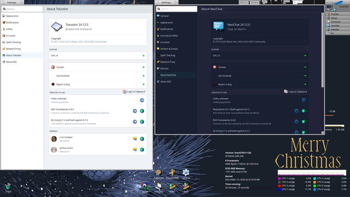The height and width of the screenshot is (197, 350).
Task: Open Spell Checking in Tokodon sidebar
Action: click(x=22, y=42)
